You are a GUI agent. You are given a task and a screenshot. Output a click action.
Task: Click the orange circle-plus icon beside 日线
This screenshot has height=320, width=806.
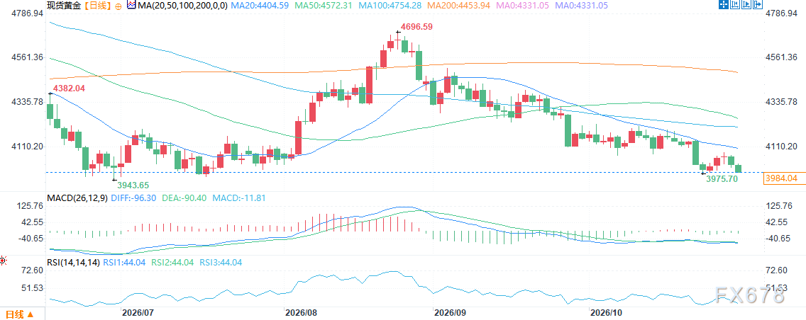click(118, 6)
